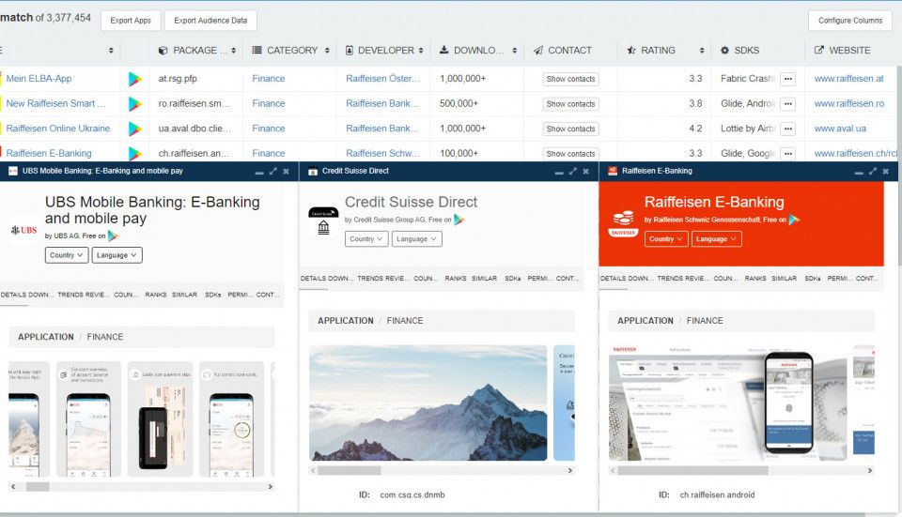The image size is (902, 517).
Task: Click Export Apps button
Action: tap(131, 20)
